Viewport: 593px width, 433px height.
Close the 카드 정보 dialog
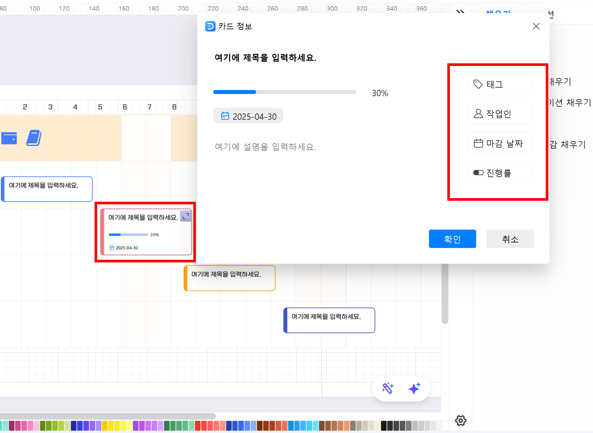pyautogui.click(x=536, y=26)
